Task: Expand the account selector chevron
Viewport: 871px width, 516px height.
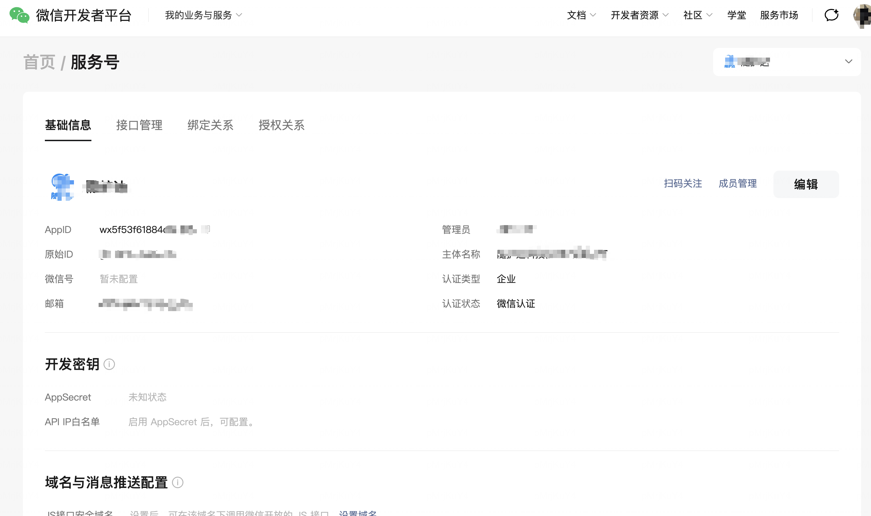Action: 848,62
